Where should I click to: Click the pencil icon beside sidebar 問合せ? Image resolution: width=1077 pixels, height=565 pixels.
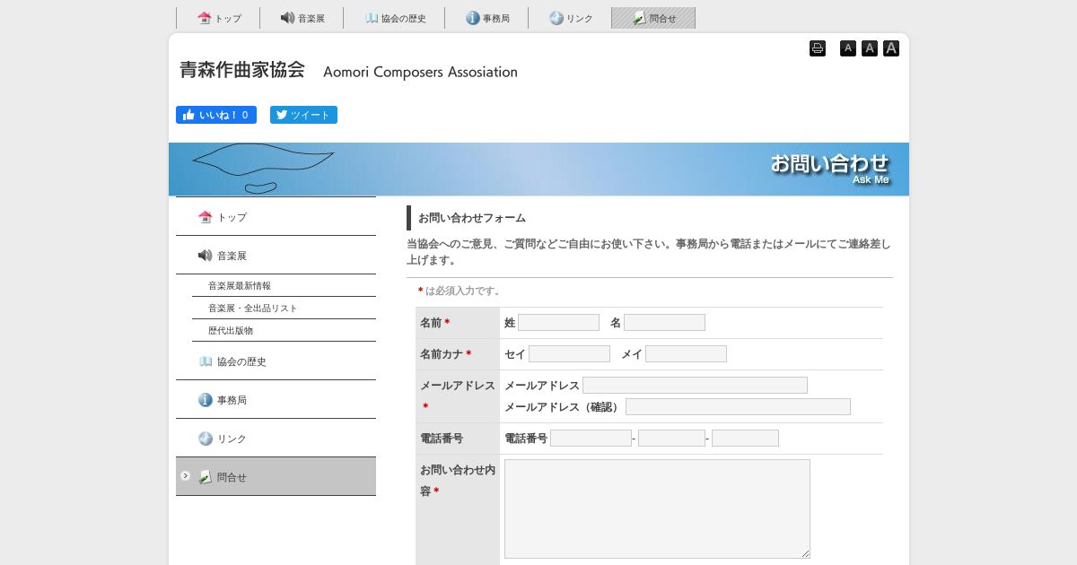pos(206,477)
